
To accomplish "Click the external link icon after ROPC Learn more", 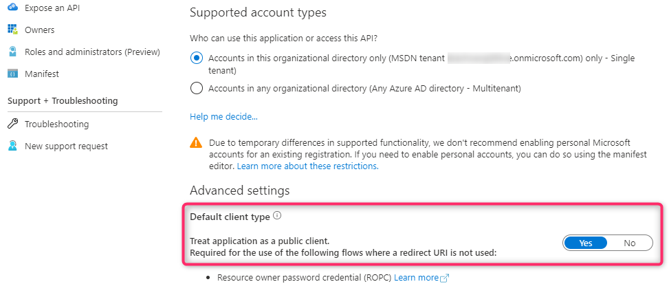I will (445, 278).
